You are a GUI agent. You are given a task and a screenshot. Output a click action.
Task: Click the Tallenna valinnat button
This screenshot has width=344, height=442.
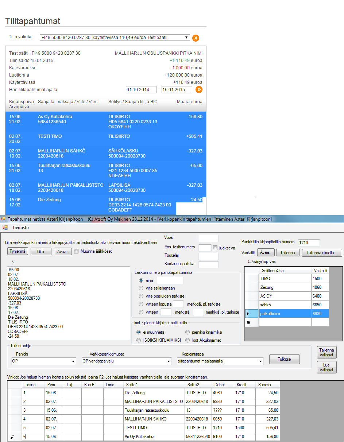coord(326,353)
